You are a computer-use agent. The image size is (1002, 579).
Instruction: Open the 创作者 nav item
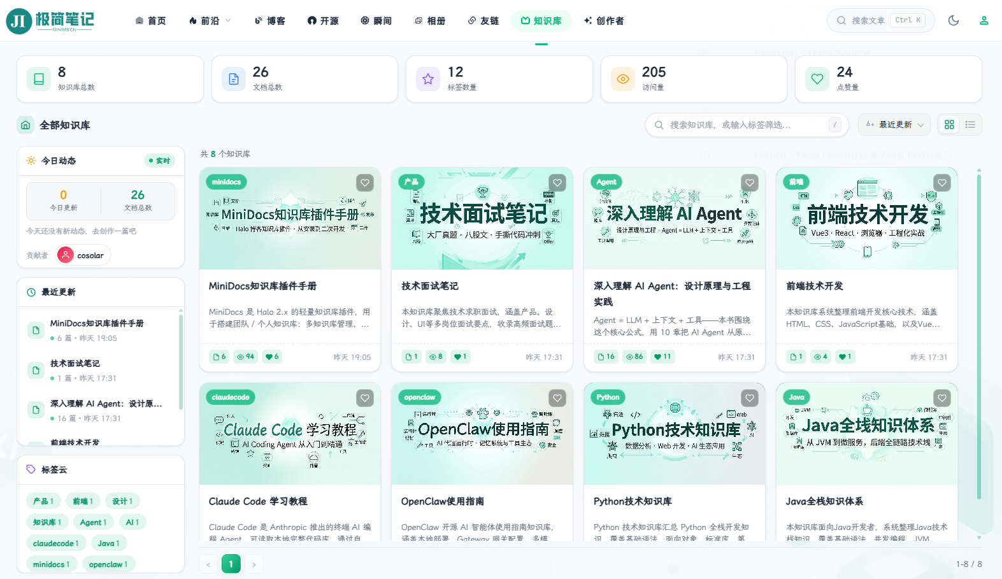click(x=604, y=20)
